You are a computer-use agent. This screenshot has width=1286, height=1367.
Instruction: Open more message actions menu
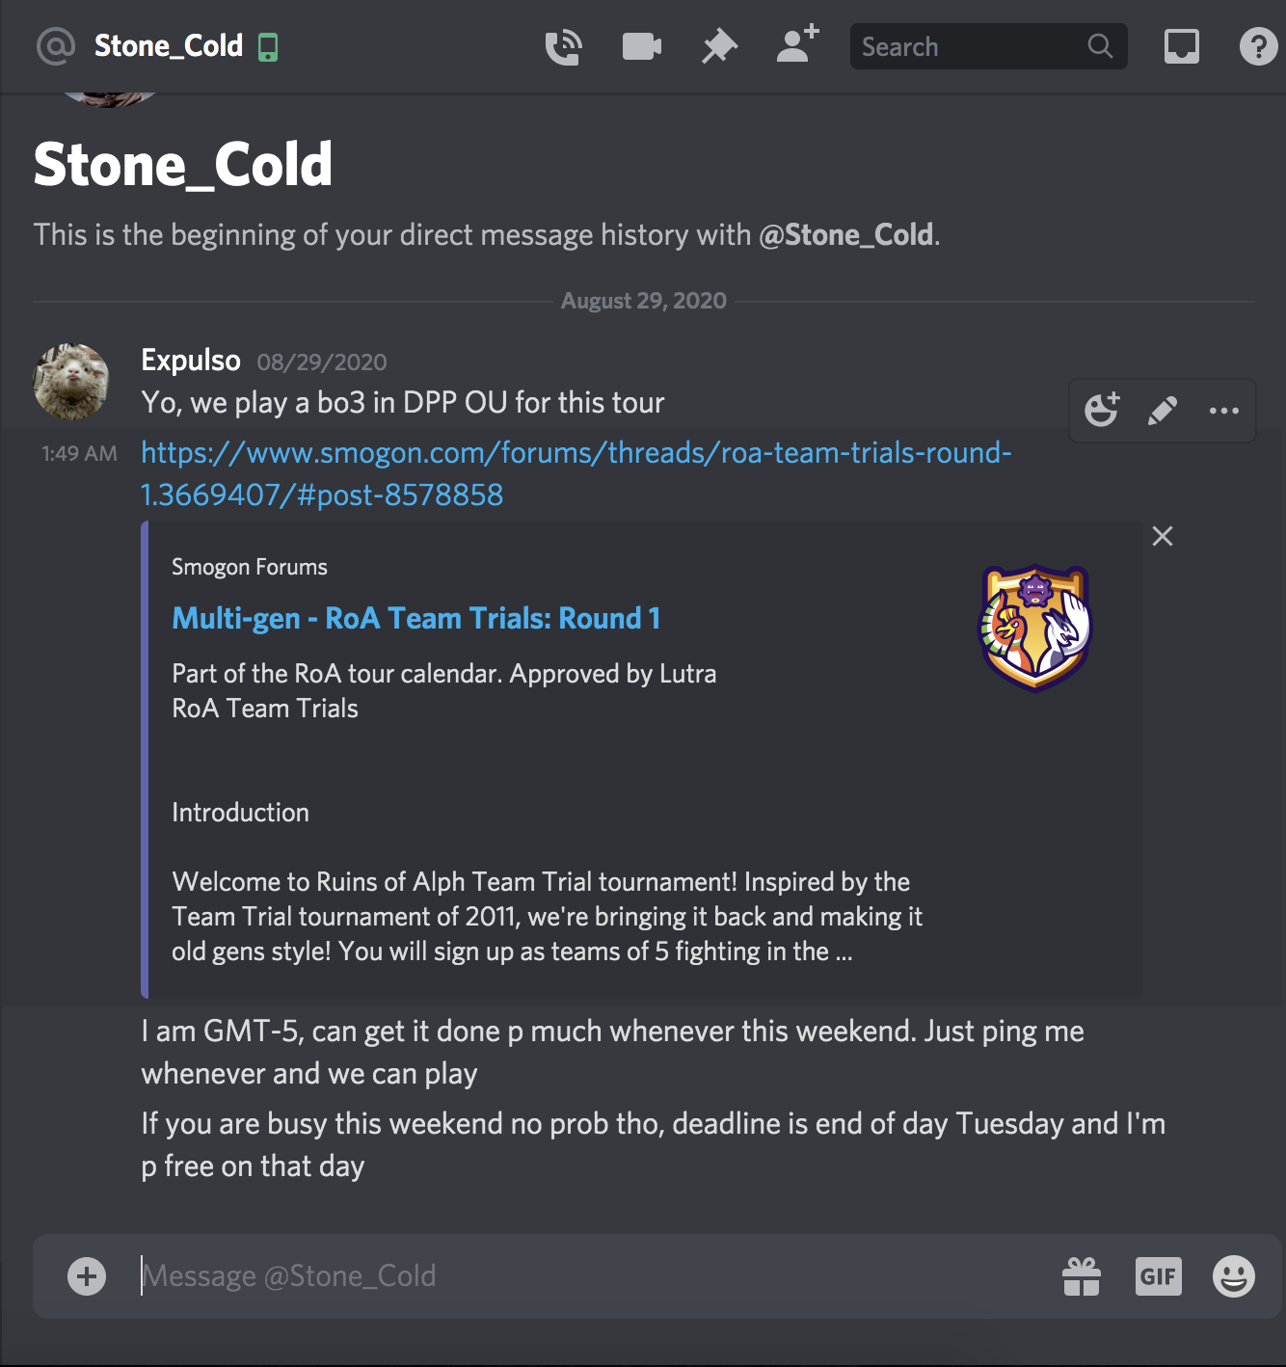pyautogui.click(x=1223, y=410)
